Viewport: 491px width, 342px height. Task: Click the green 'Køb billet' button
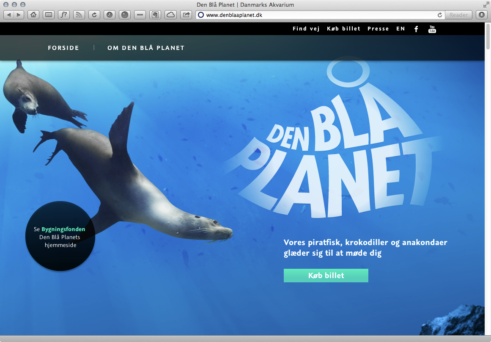point(326,276)
